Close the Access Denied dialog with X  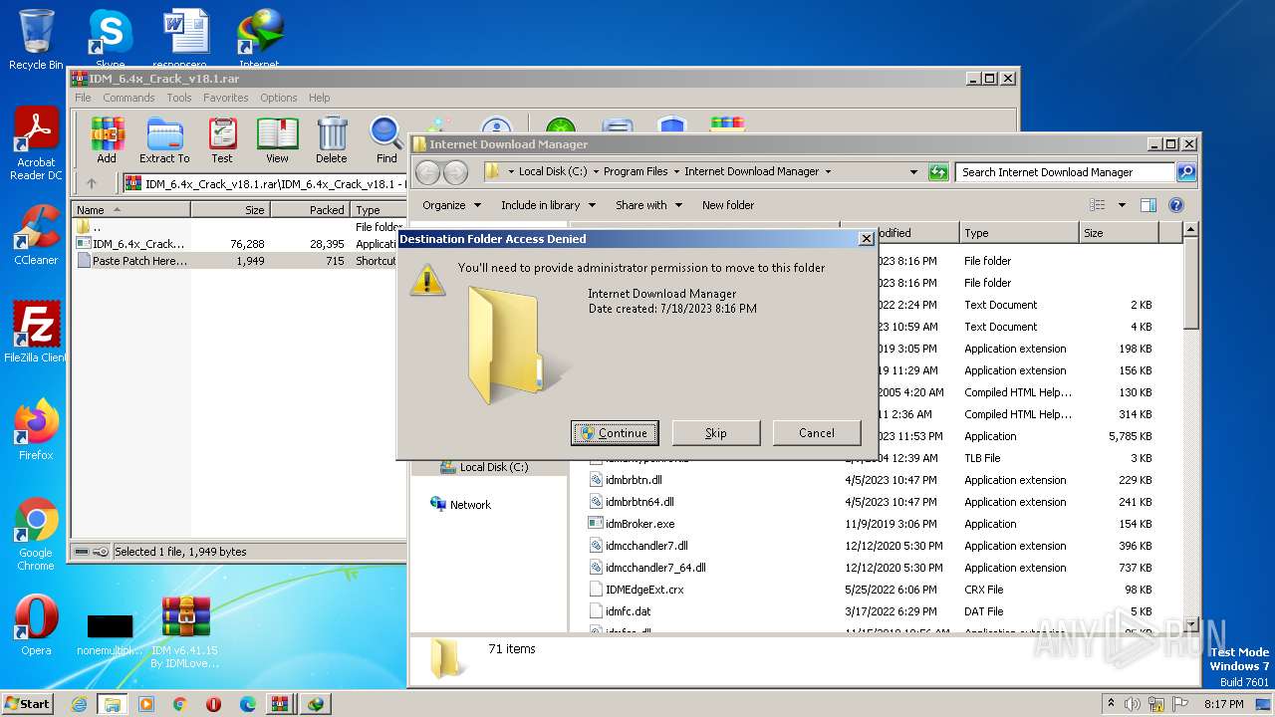867,239
